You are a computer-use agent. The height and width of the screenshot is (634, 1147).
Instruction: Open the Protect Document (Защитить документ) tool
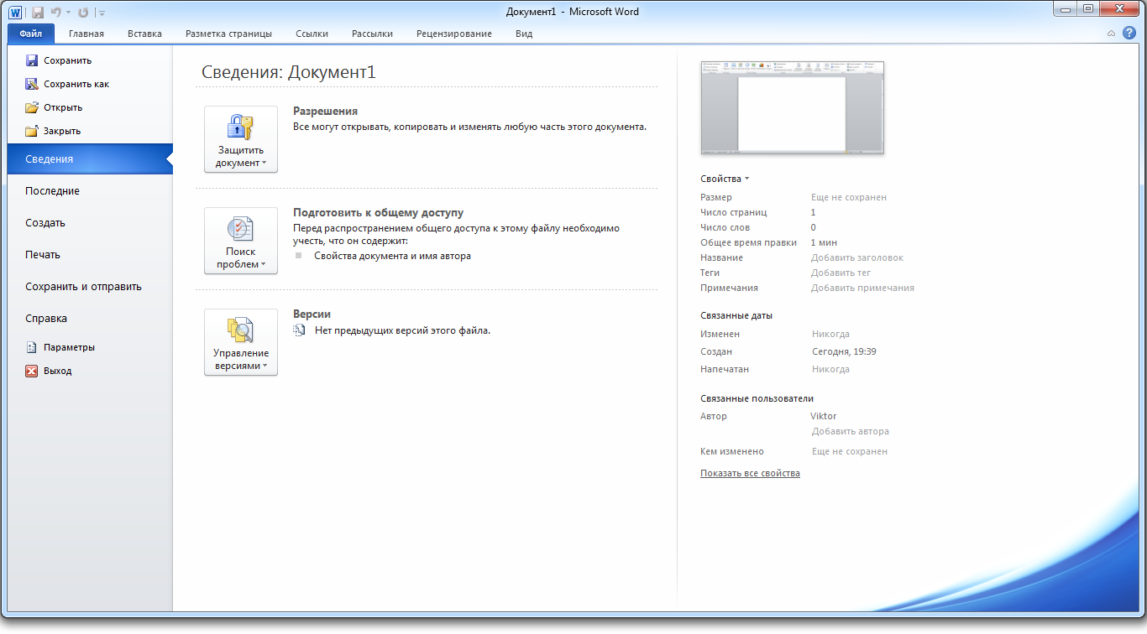point(240,139)
